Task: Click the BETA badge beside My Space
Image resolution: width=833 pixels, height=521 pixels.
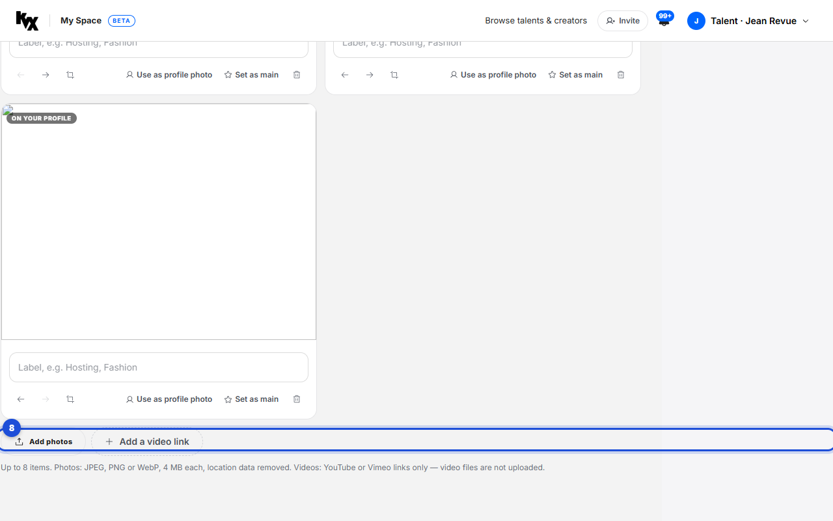Action: click(122, 21)
